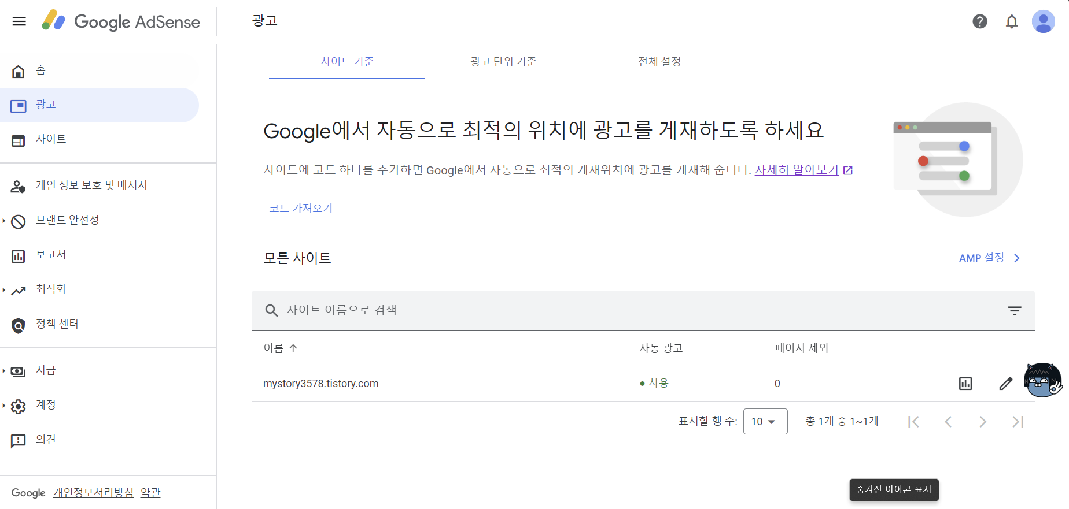
Task: Go to next page of table
Action: 983,422
